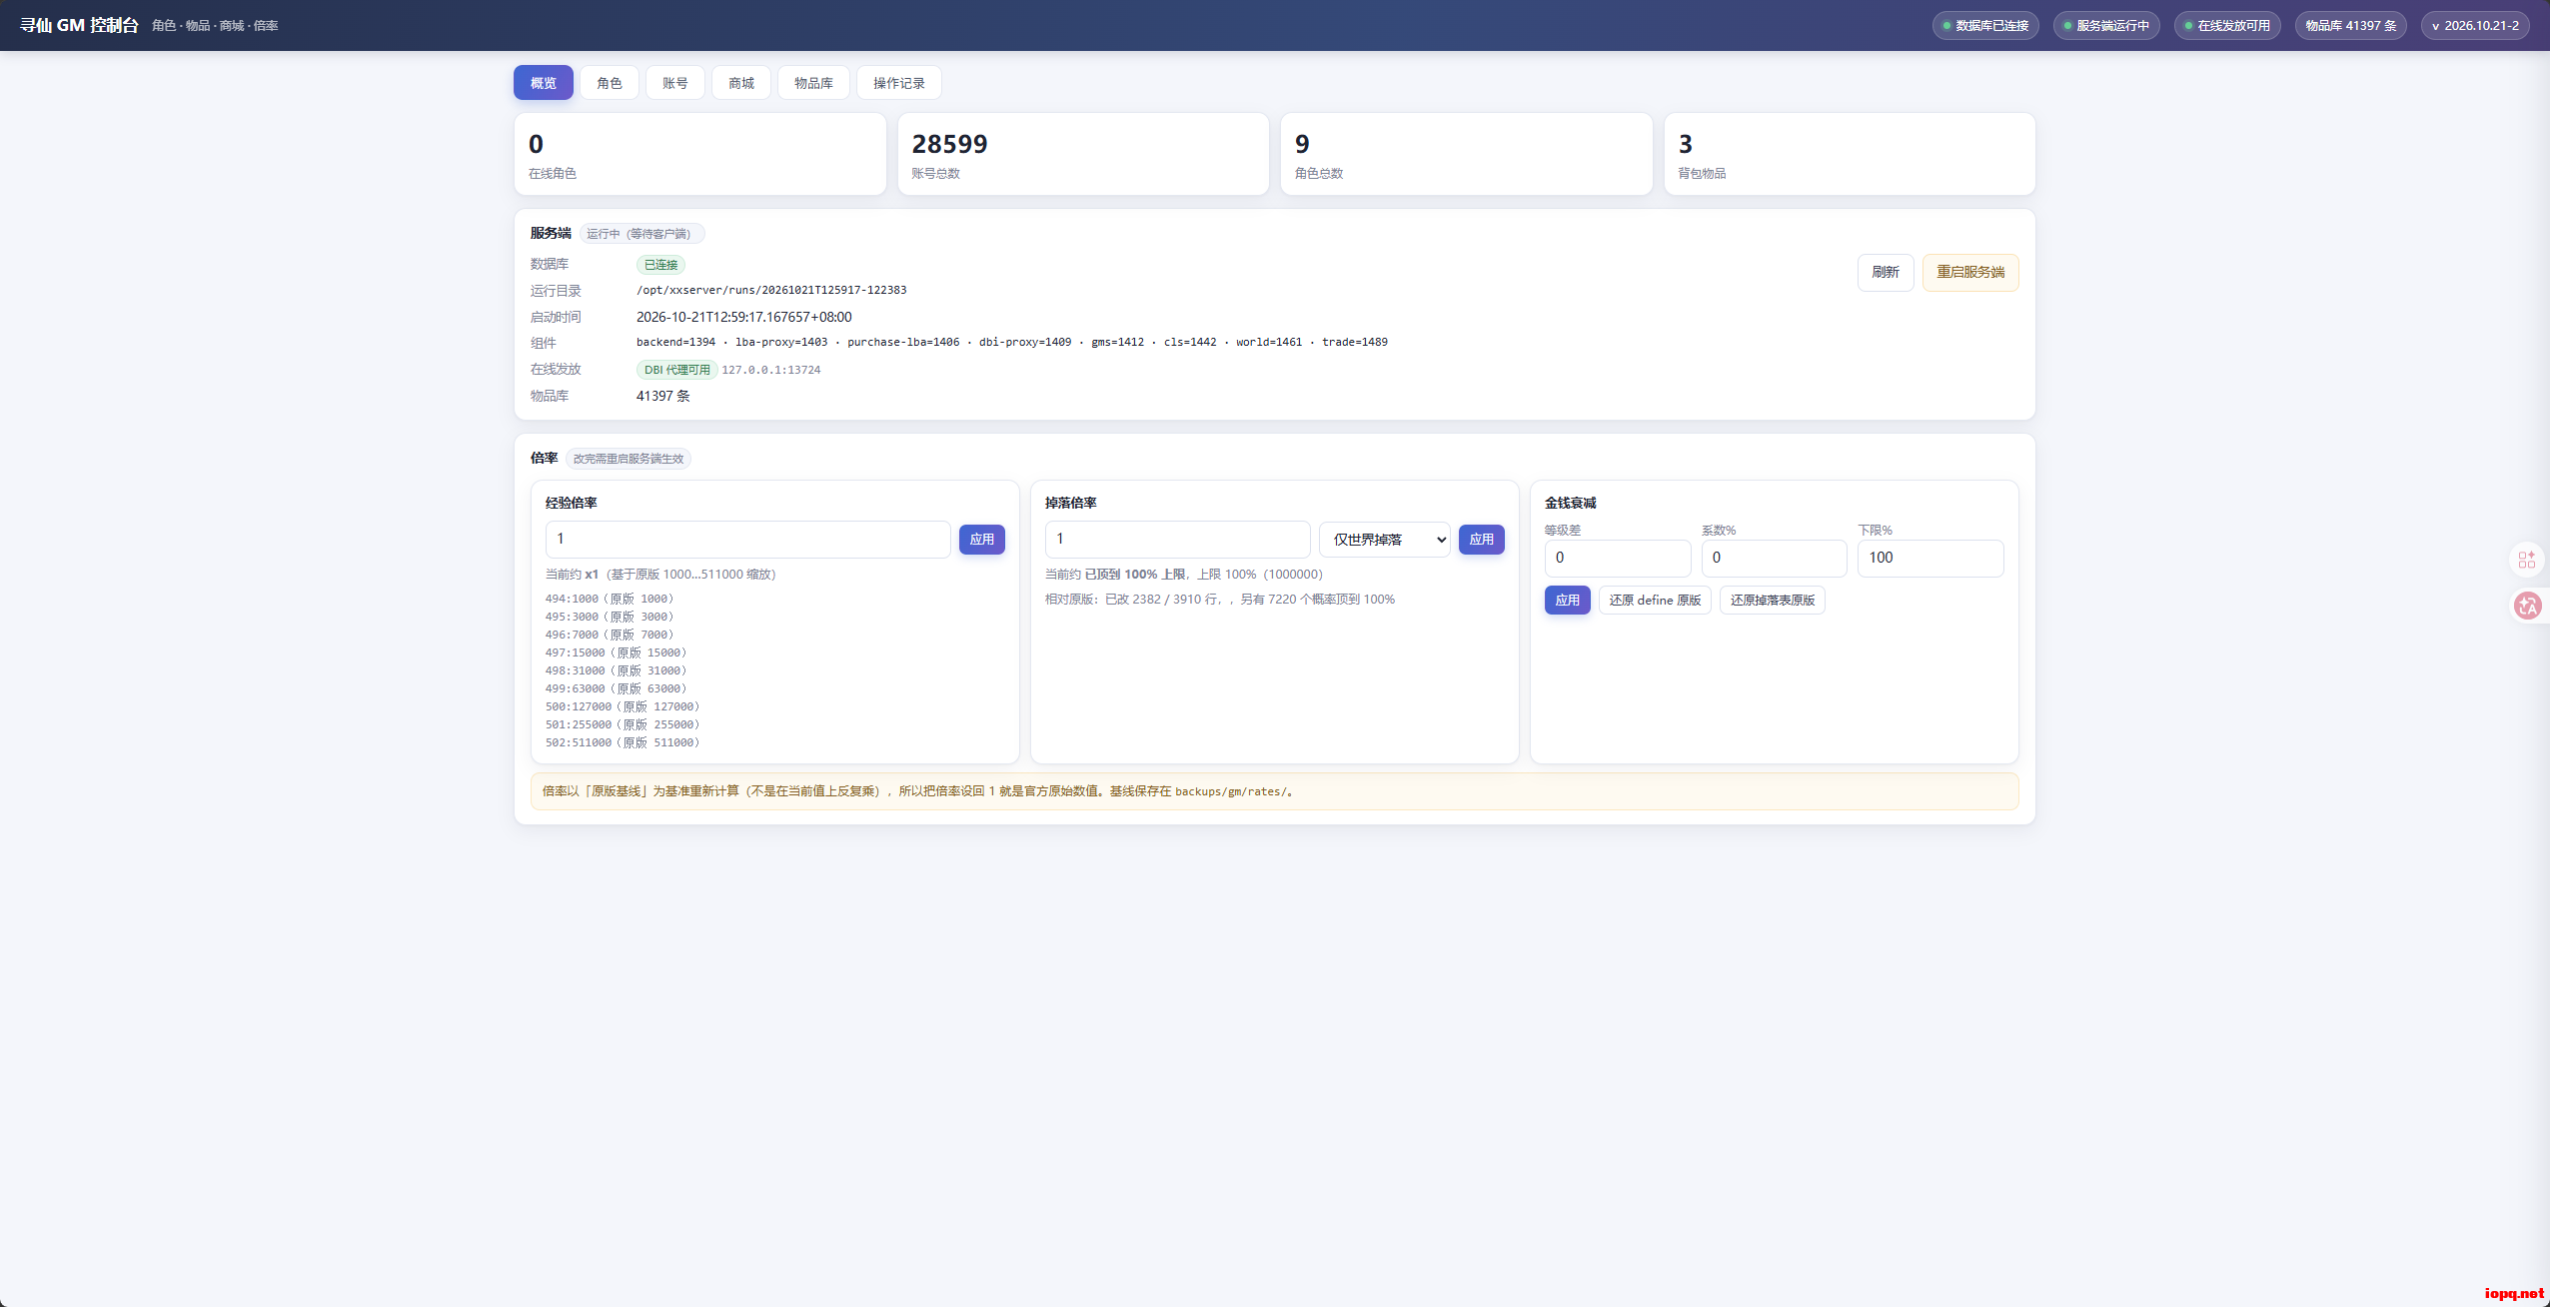2550x1307 pixels.
Task: Focus the 等级差 input field
Action: (x=1618, y=559)
